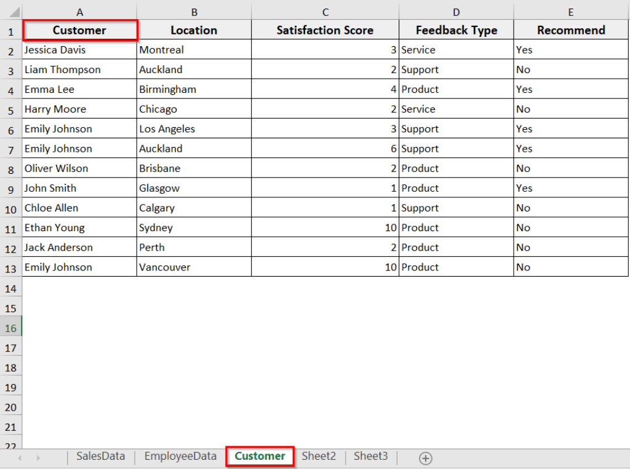630x469 pixels.
Task: Add a new worksheet with the plus icon
Action: [x=425, y=457]
